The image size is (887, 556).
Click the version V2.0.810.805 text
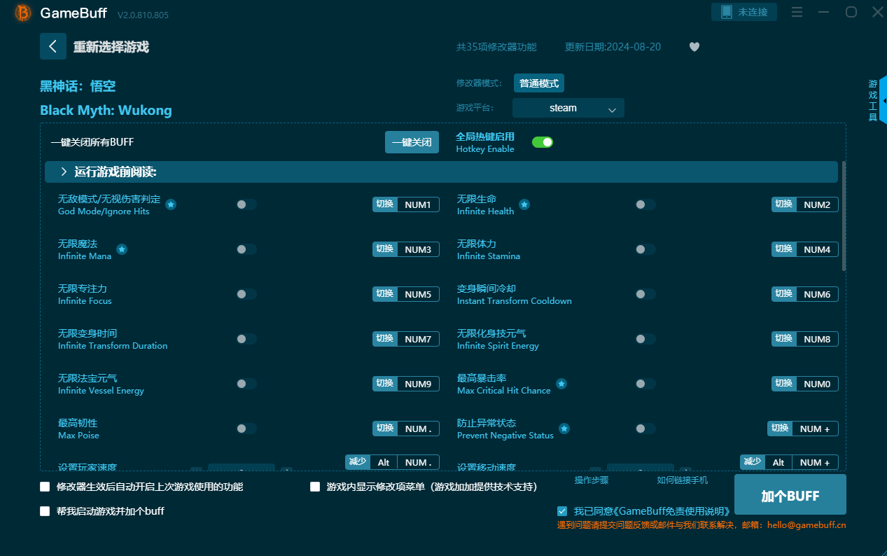143,15
